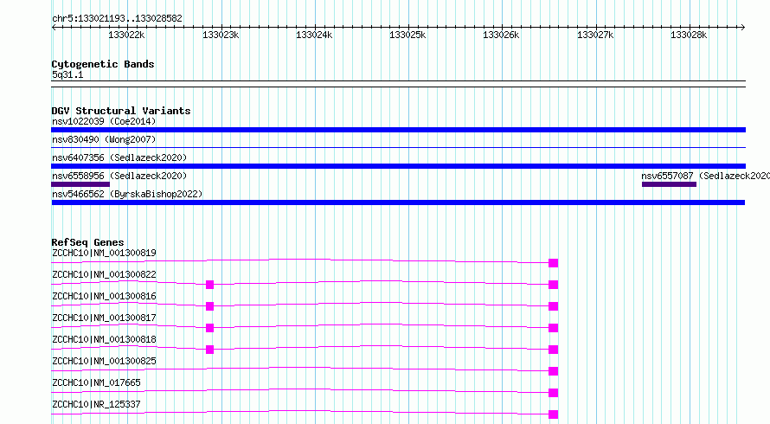The height and width of the screenshot is (424, 770).
Task: Click the 133023k ruler label
Action: [x=221, y=35]
